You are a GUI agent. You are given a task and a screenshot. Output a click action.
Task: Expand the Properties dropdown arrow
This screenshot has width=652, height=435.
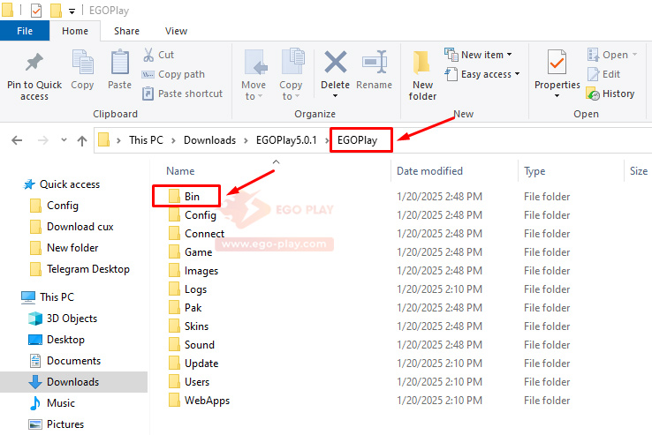point(557,96)
